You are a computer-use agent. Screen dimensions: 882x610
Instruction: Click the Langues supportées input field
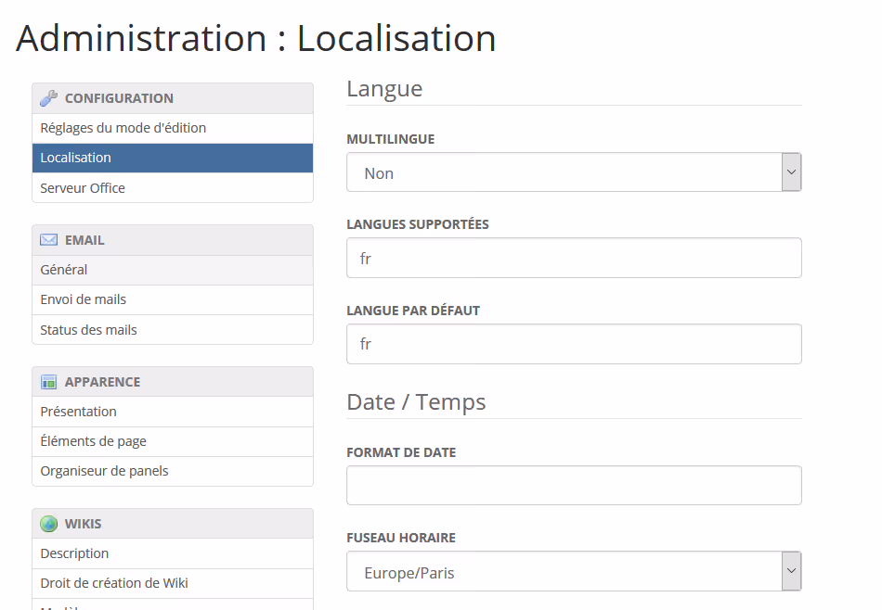pos(573,259)
